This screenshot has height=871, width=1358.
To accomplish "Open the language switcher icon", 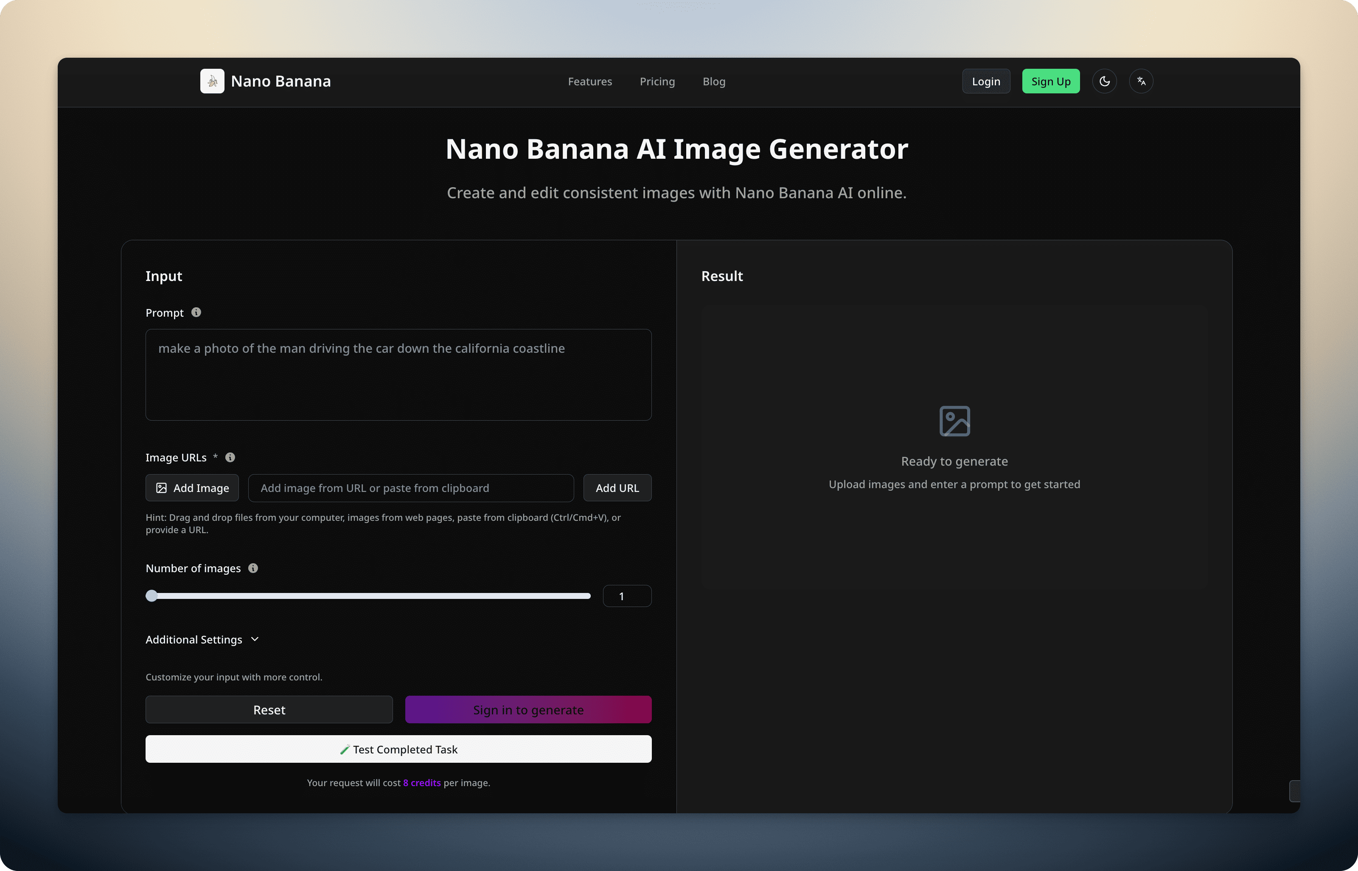I will [x=1141, y=80].
